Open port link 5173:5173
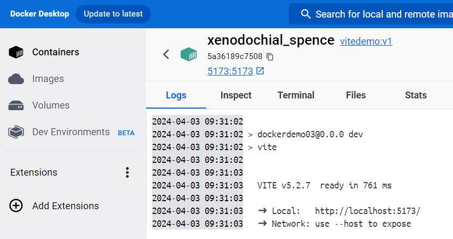 [230, 71]
